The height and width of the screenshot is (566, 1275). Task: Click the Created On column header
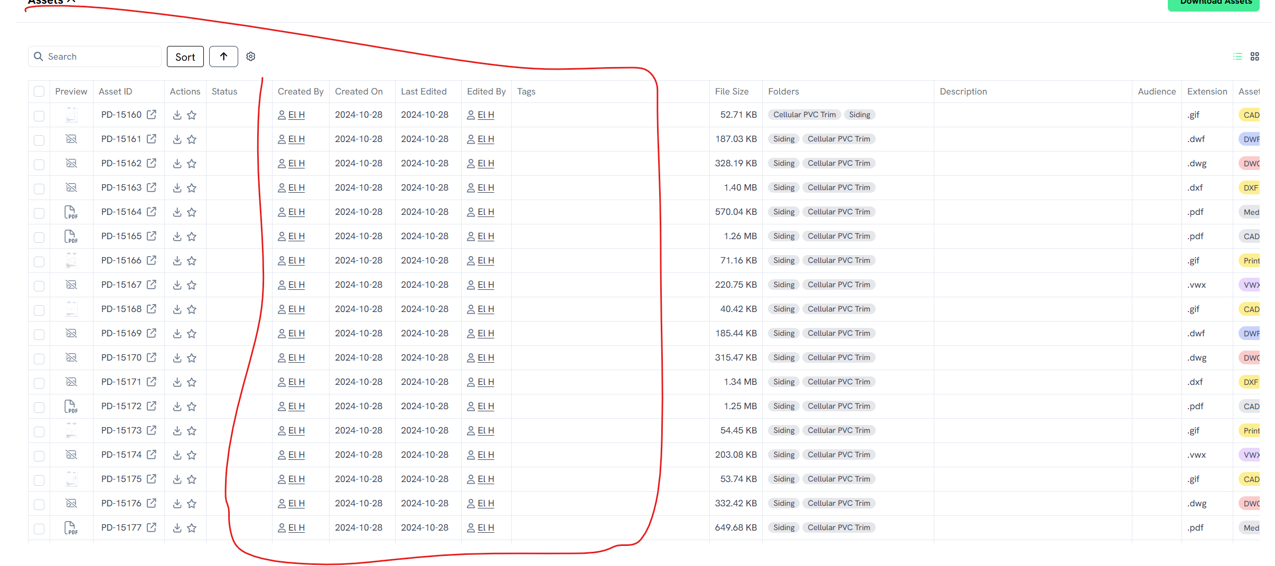(359, 91)
